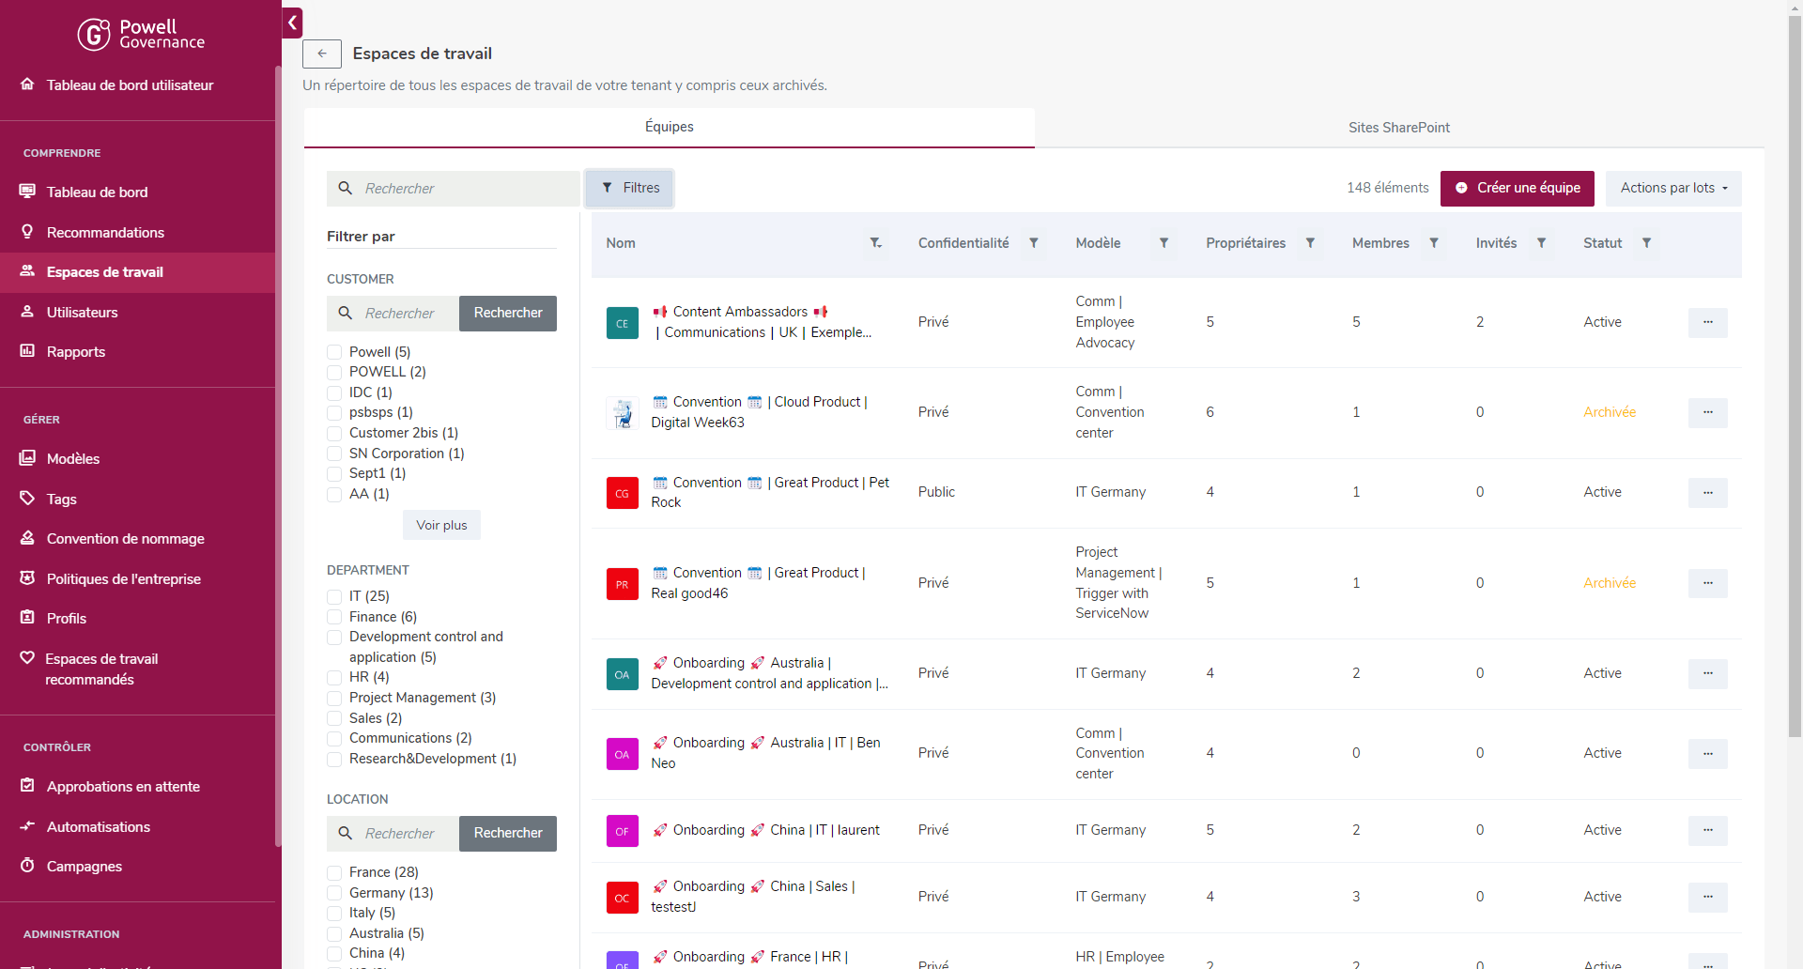Check the France (28) location filter
Viewport: 1803px width, 969px height.
coord(334,872)
